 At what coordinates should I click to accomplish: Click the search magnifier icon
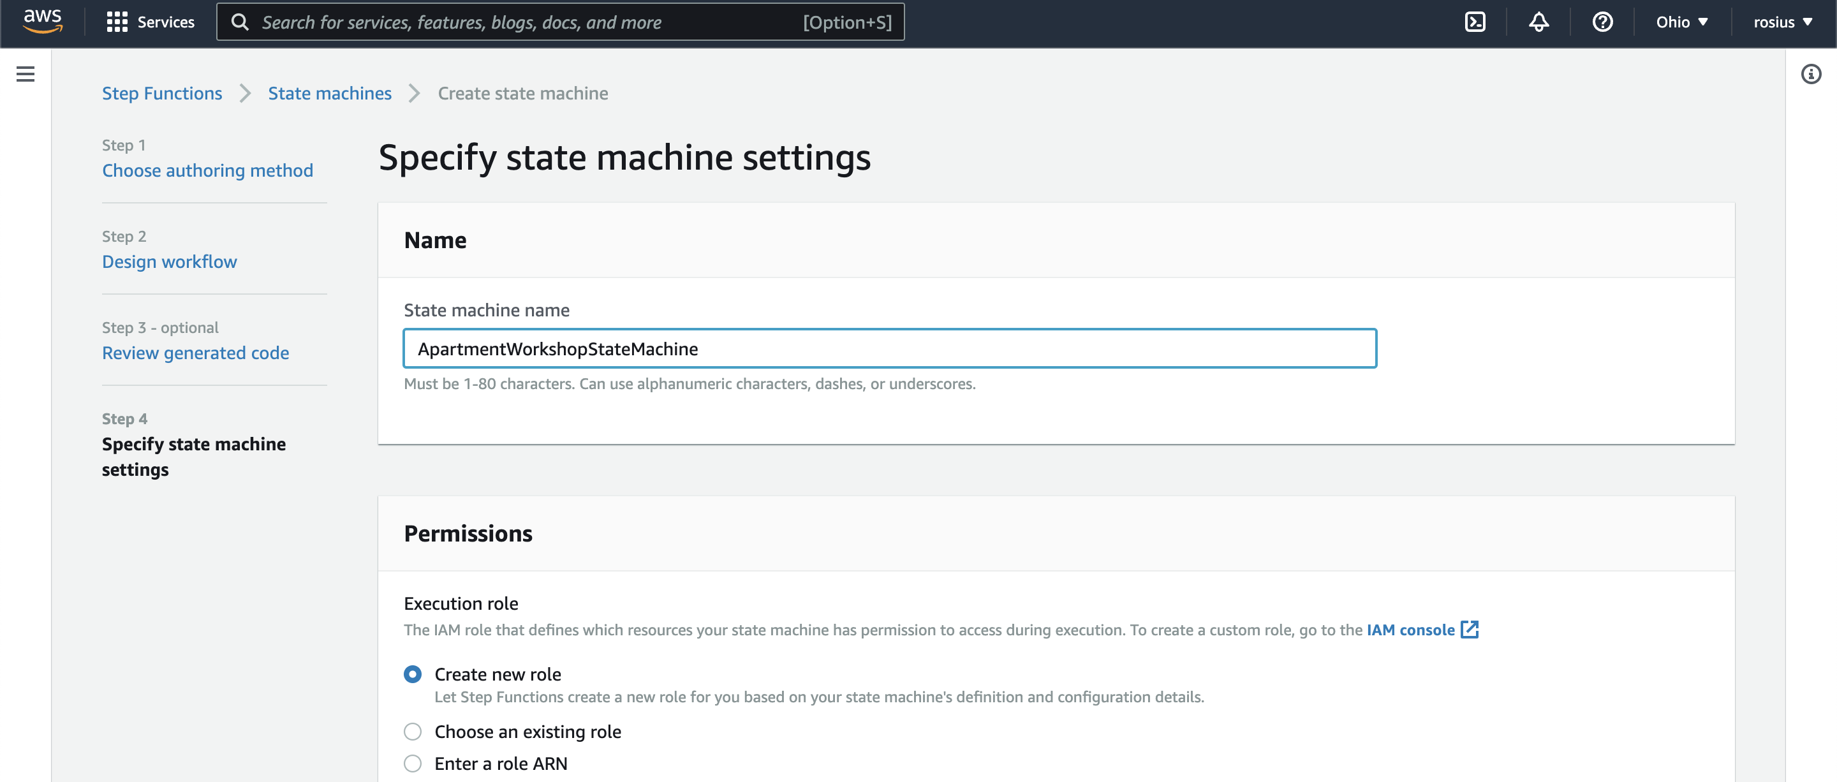point(240,22)
